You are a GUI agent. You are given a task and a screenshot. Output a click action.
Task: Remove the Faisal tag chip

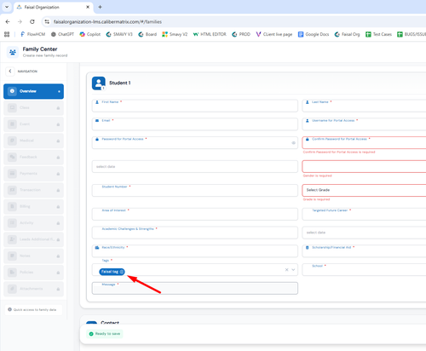pyautogui.click(x=122, y=272)
